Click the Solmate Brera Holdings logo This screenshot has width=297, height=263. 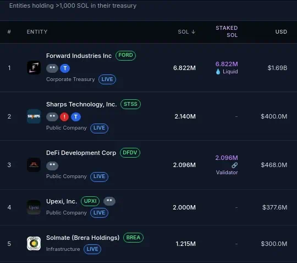click(x=34, y=244)
